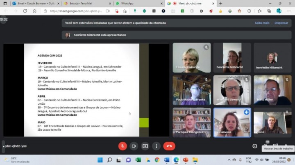The width and height of the screenshot is (295, 165).
Task: Click the present screen icon
Action: (x=145, y=146)
